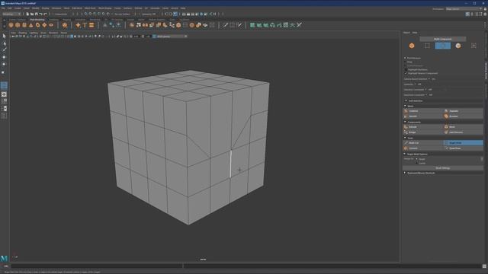
Task: Open the Edit Mesh menu
Action: tap(77, 8)
